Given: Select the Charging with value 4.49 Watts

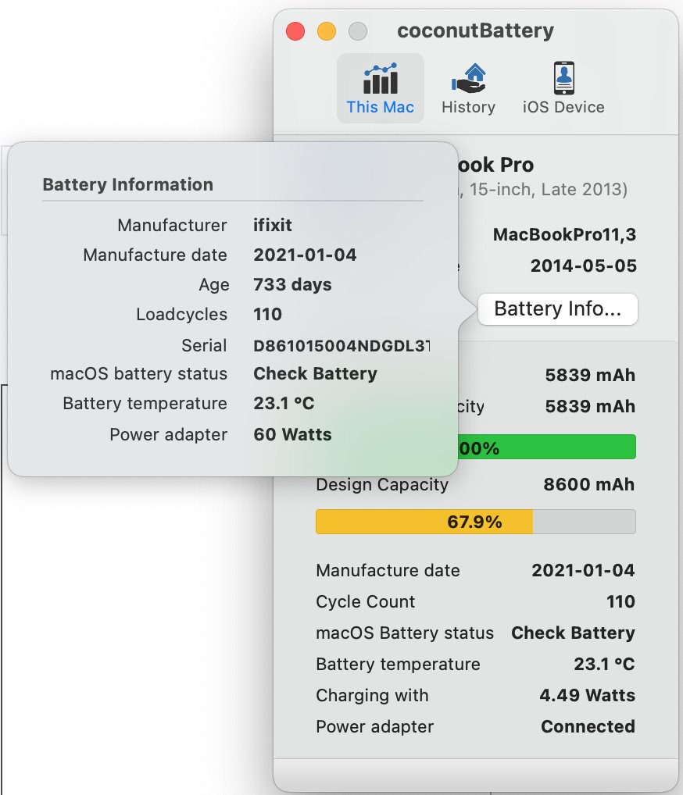Looking at the screenshot, I should (x=587, y=695).
